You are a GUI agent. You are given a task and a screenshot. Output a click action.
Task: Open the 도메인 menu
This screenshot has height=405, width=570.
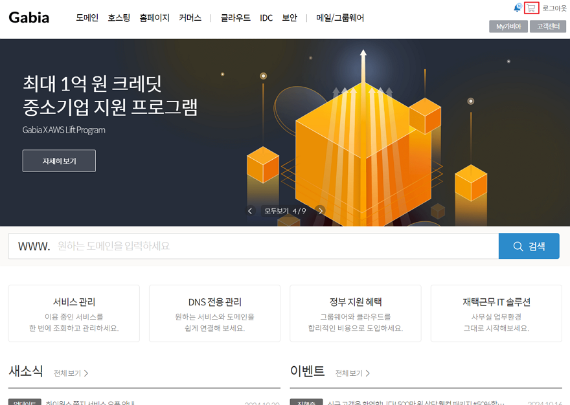pos(87,18)
